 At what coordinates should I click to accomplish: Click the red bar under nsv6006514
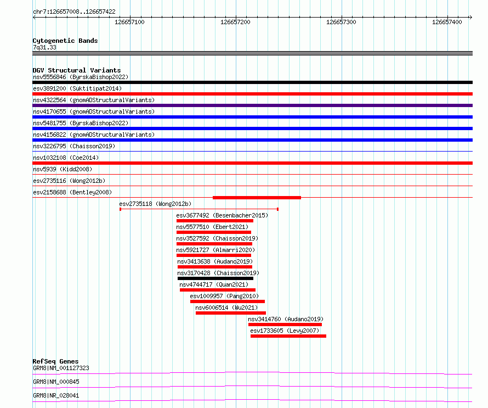pos(231,313)
